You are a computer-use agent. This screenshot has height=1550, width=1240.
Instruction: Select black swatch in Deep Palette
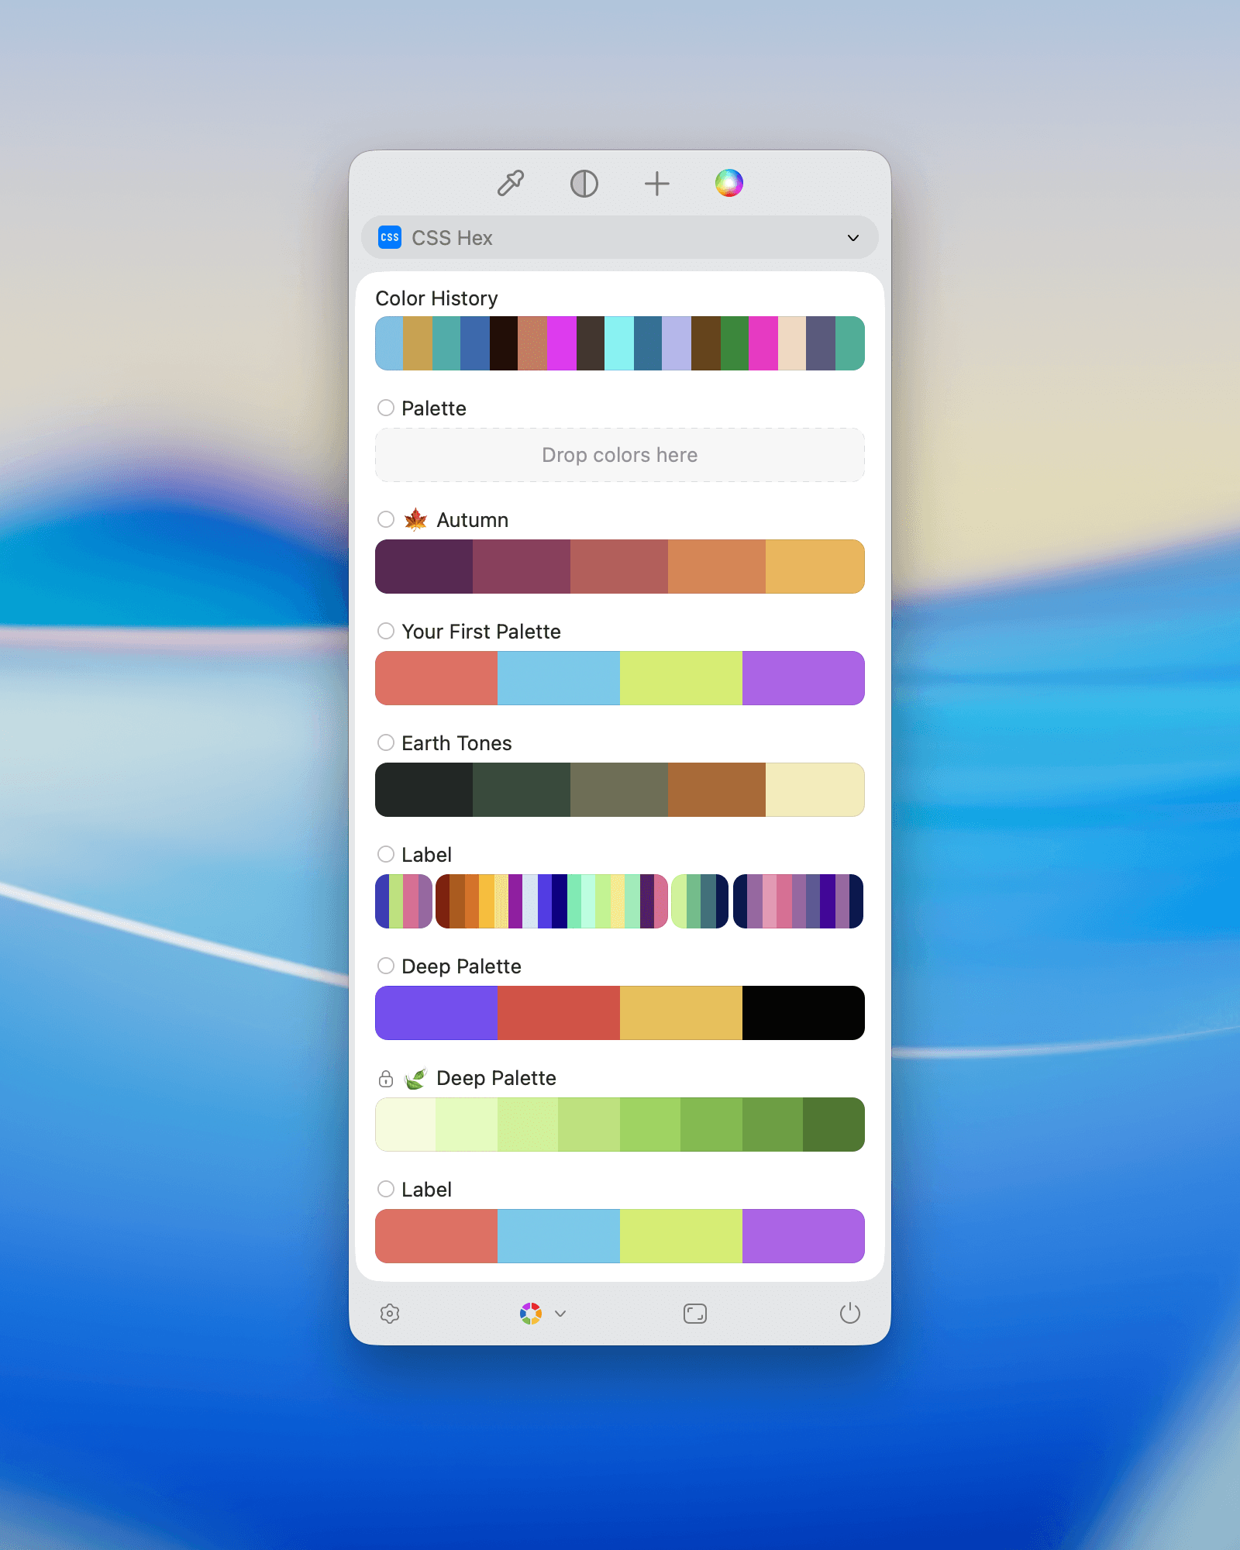click(804, 1013)
